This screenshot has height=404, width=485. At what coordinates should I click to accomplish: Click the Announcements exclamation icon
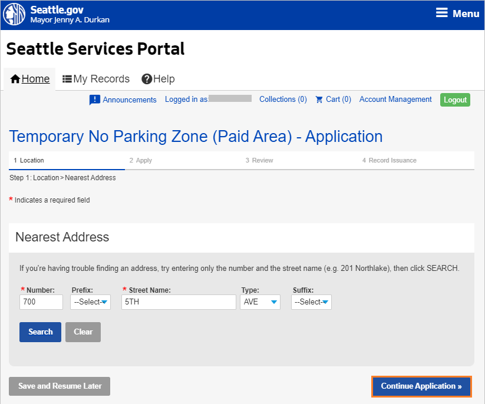[95, 100]
